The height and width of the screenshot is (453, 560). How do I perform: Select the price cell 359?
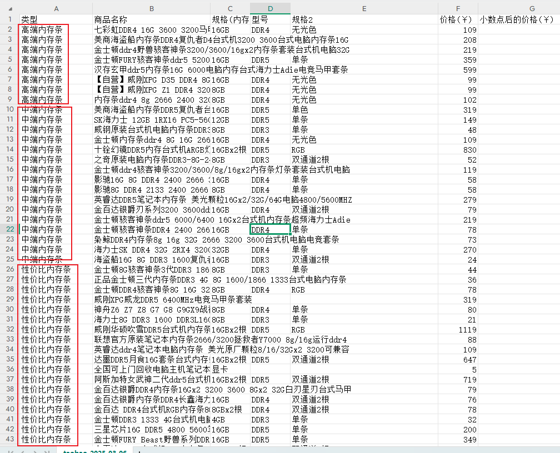(x=458, y=59)
